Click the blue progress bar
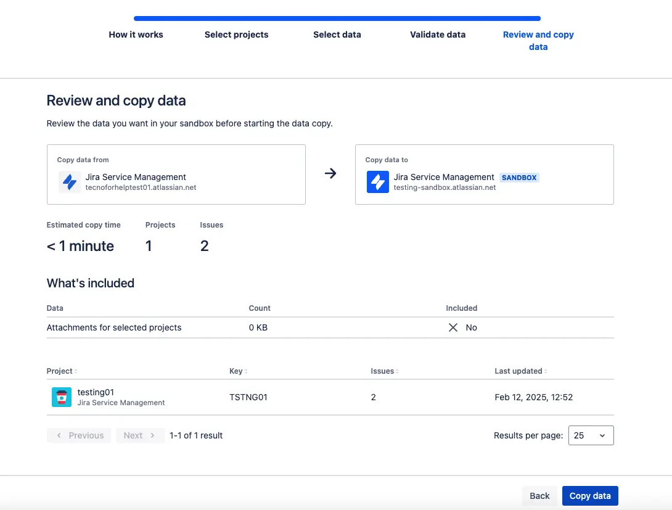Screen dimensions: 672x510 click(x=337, y=19)
